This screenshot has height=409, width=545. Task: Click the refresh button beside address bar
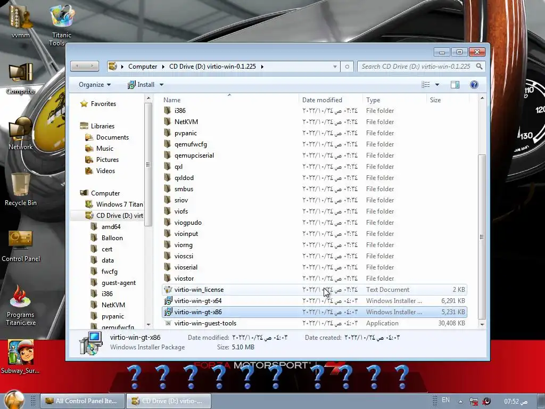pyautogui.click(x=347, y=67)
